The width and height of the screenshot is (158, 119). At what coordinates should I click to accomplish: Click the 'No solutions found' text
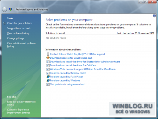click(x=56, y=38)
